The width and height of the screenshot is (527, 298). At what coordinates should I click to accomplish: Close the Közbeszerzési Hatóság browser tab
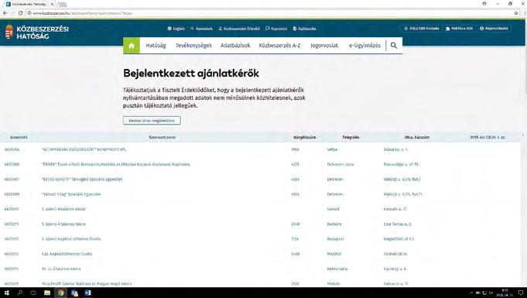(52, 5)
